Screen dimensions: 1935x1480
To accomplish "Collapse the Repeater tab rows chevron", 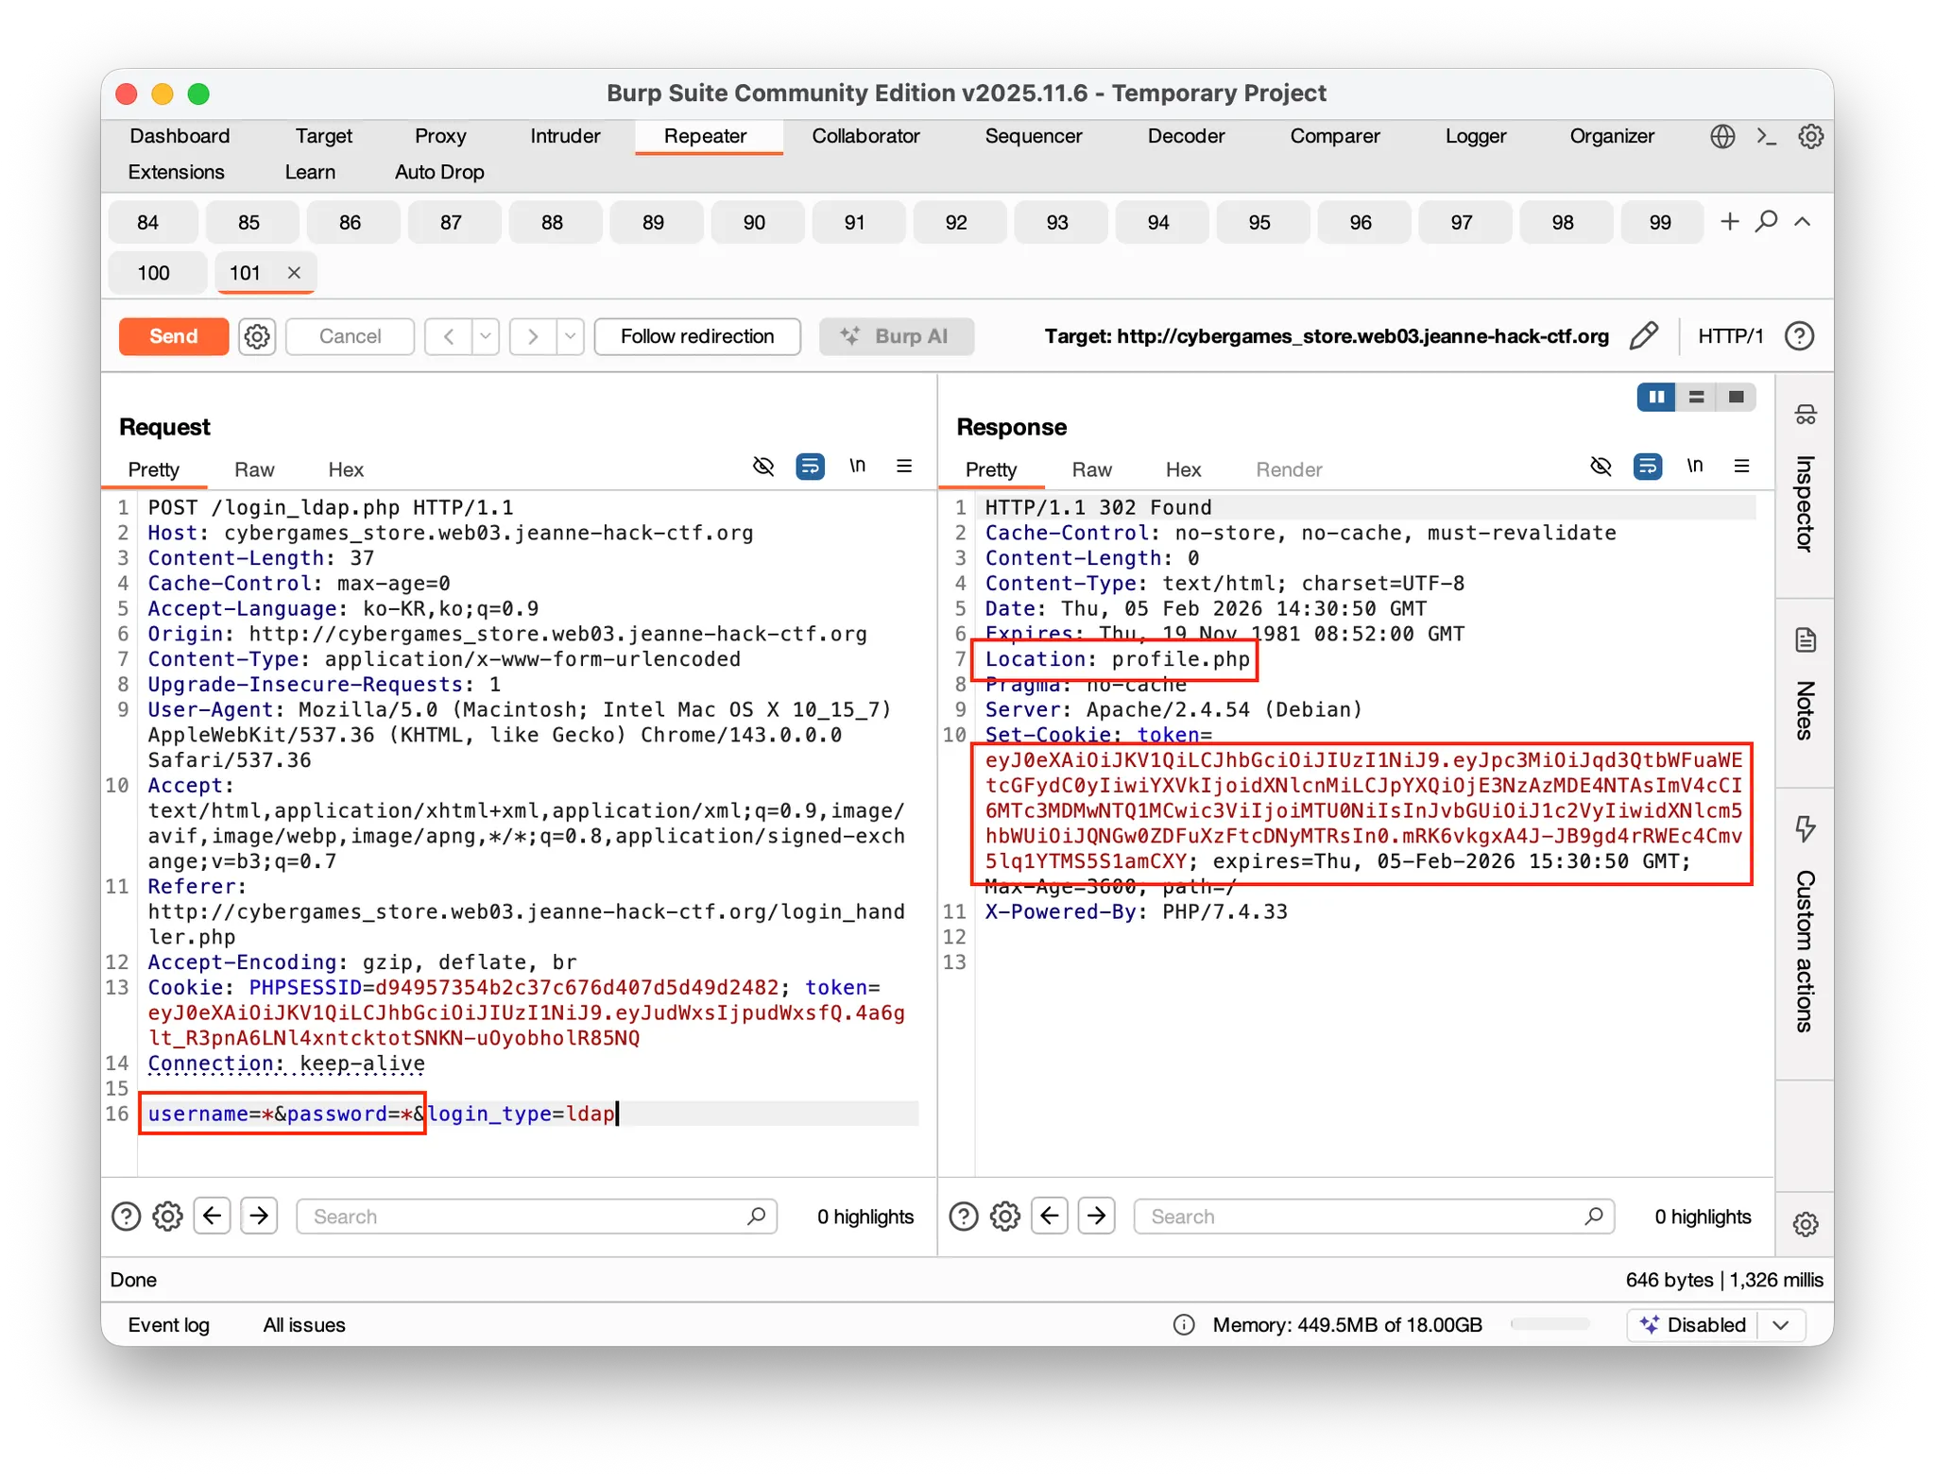I will [x=1802, y=222].
